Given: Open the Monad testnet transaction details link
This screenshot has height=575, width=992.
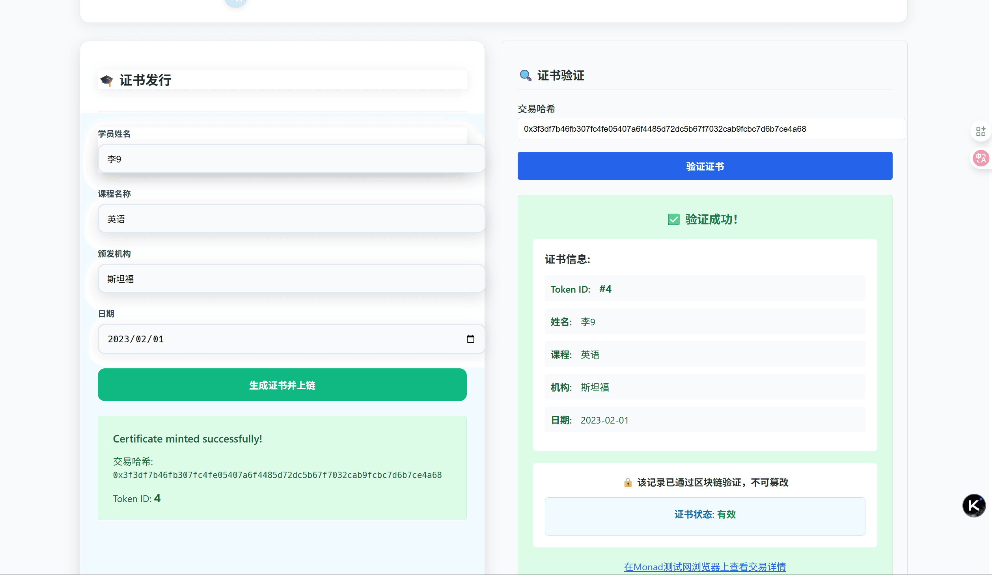Looking at the screenshot, I should 704,566.
